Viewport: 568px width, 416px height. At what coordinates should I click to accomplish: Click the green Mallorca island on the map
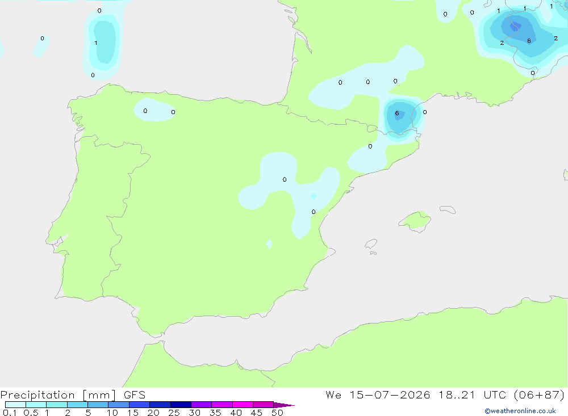click(415, 221)
